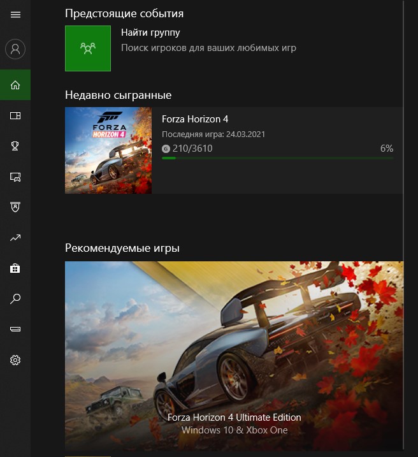
Task: Open the Forza Horizon 4 Ultimate Edition banner
Action: [x=234, y=356]
